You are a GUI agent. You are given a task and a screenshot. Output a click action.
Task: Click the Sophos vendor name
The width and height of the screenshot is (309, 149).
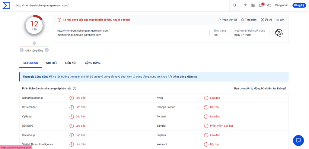161,135
